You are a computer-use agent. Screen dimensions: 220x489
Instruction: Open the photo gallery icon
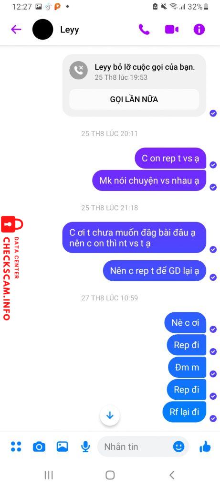(x=63, y=446)
